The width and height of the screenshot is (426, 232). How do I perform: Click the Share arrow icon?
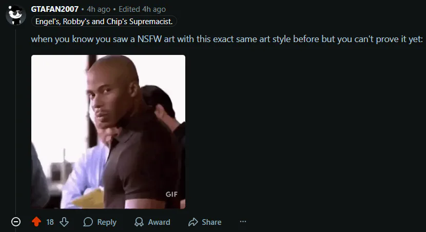pyautogui.click(x=193, y=222)
